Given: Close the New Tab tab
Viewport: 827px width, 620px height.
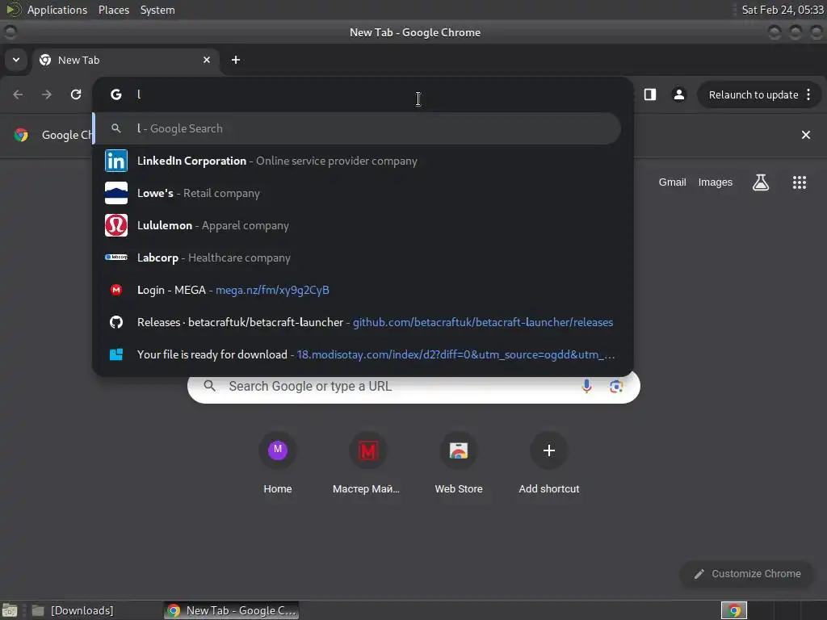Looking at the screenshot, I should [x=207, y=60].
